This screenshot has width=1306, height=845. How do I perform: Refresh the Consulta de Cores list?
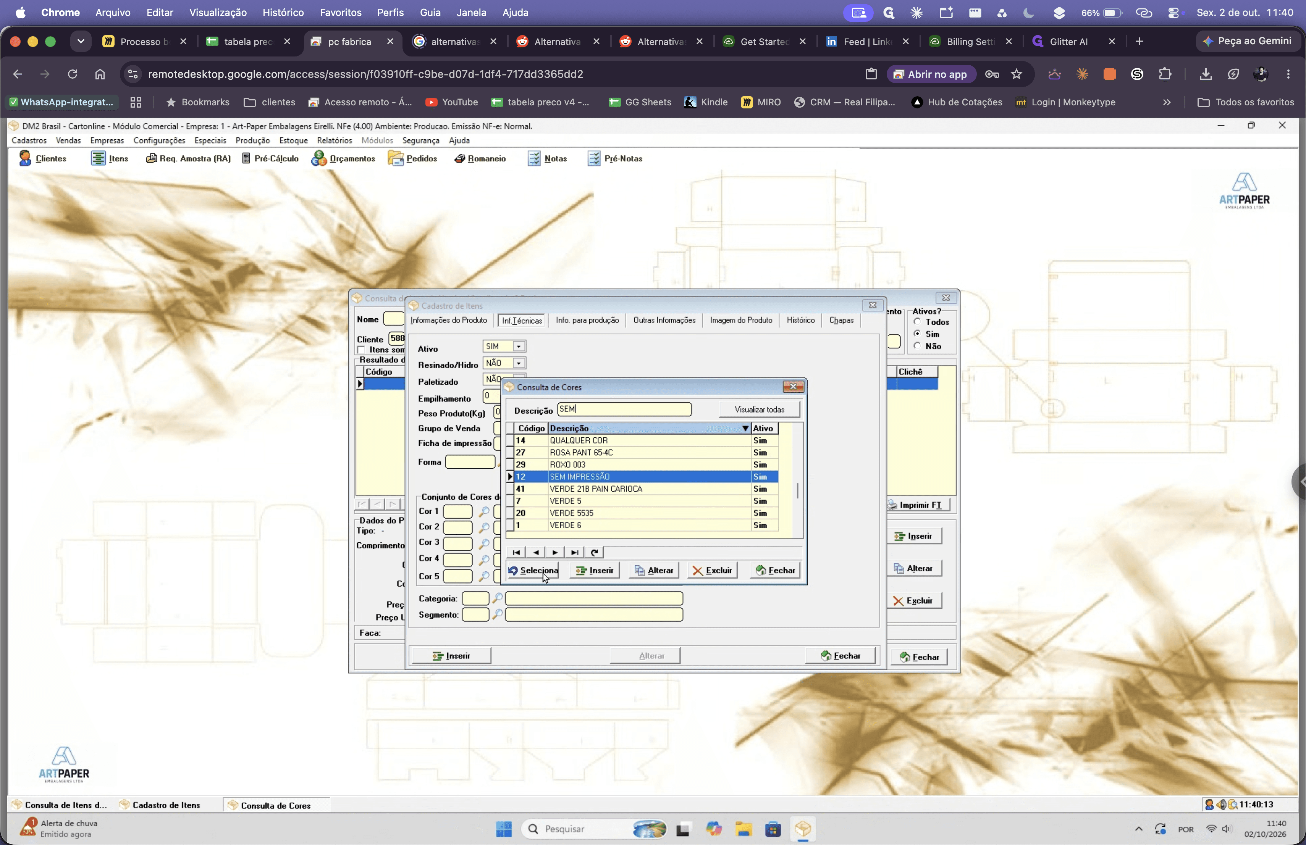pyautogui.click(x=594, y=552)
